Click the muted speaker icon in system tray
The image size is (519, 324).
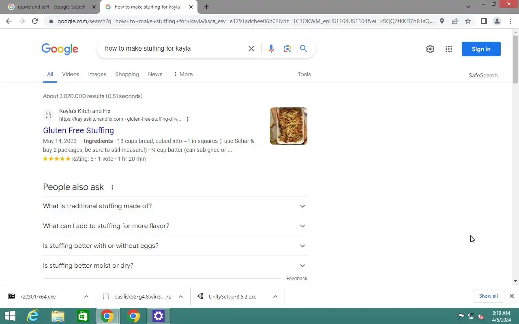click(x=481, y=316)
